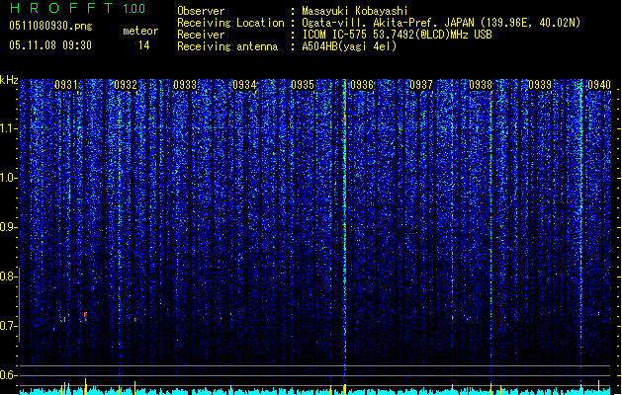Click the Observer label

pos(201,11)
